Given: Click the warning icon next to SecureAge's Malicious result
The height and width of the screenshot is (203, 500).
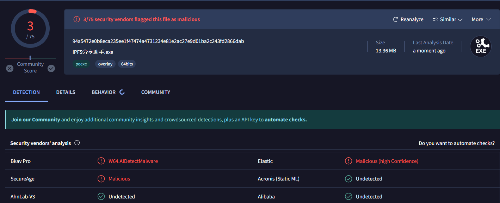Looking at the screenshot, I should (x=101, y=179).
